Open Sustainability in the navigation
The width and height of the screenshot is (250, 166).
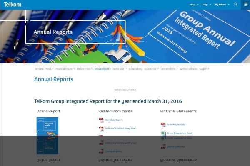[x=135, y=69]
